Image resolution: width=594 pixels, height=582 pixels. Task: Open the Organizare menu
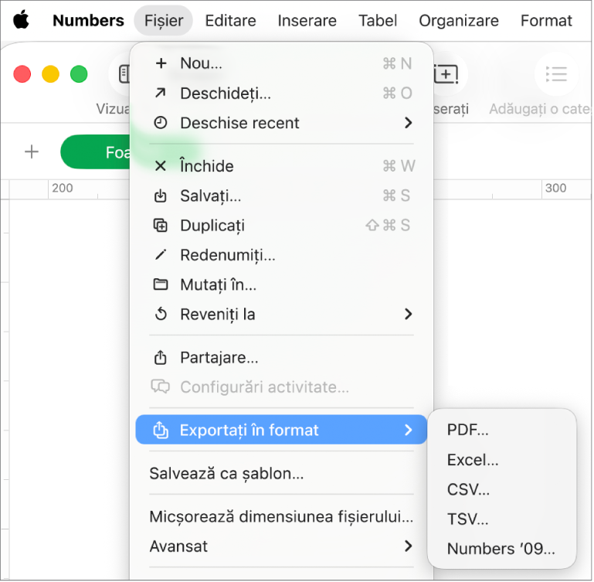pyautogui.click(x=459, y=20)
